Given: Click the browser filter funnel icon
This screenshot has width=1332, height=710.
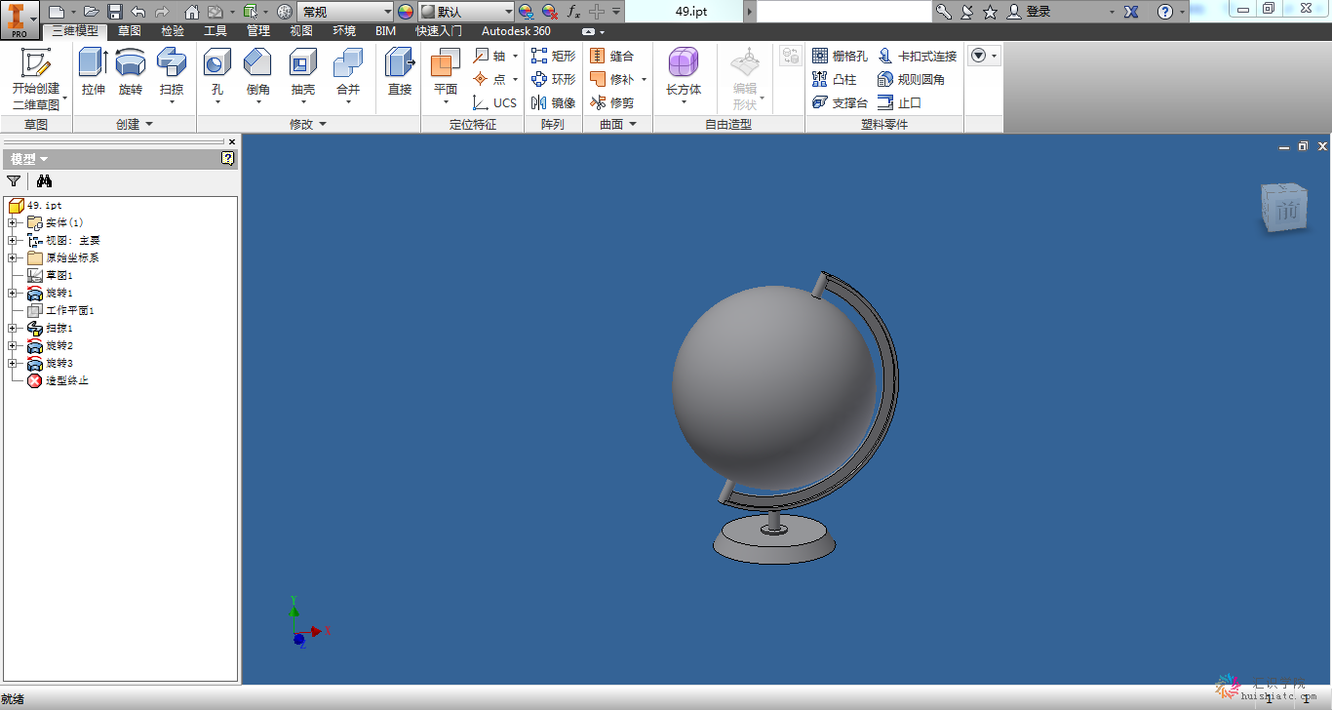Looking at the screenshot, I should pyautogui.click(x=14, y=180).
